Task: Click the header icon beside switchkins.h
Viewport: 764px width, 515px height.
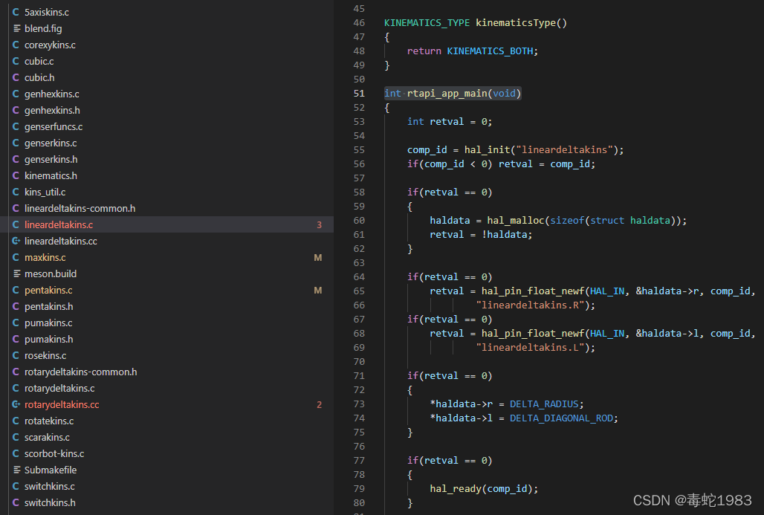Action: coord(16,502)
